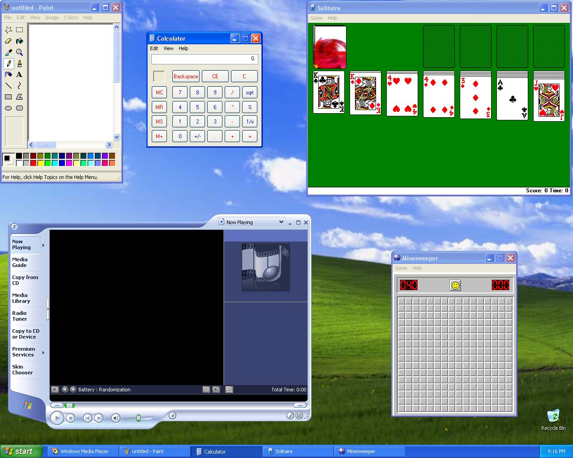Image resolution: width=573 pixels, height=458 pixels.
Task: Choose the Magnifier tool in Paint
Action: (x=19, y=52)
